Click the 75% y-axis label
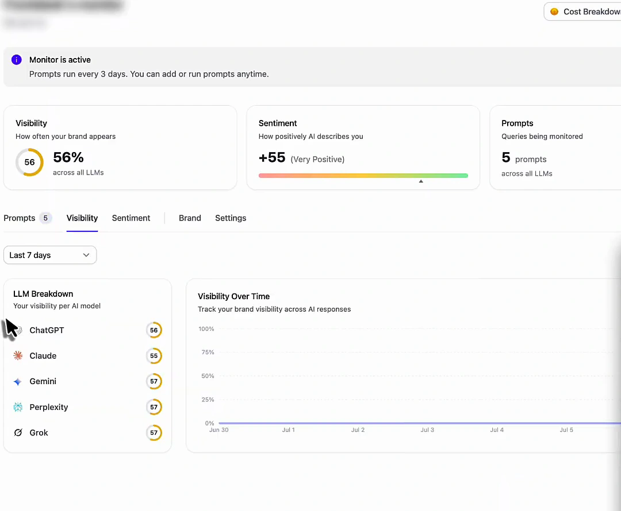Image resolution: width=621 pixels, height=511 pixels. coord(208,353)
